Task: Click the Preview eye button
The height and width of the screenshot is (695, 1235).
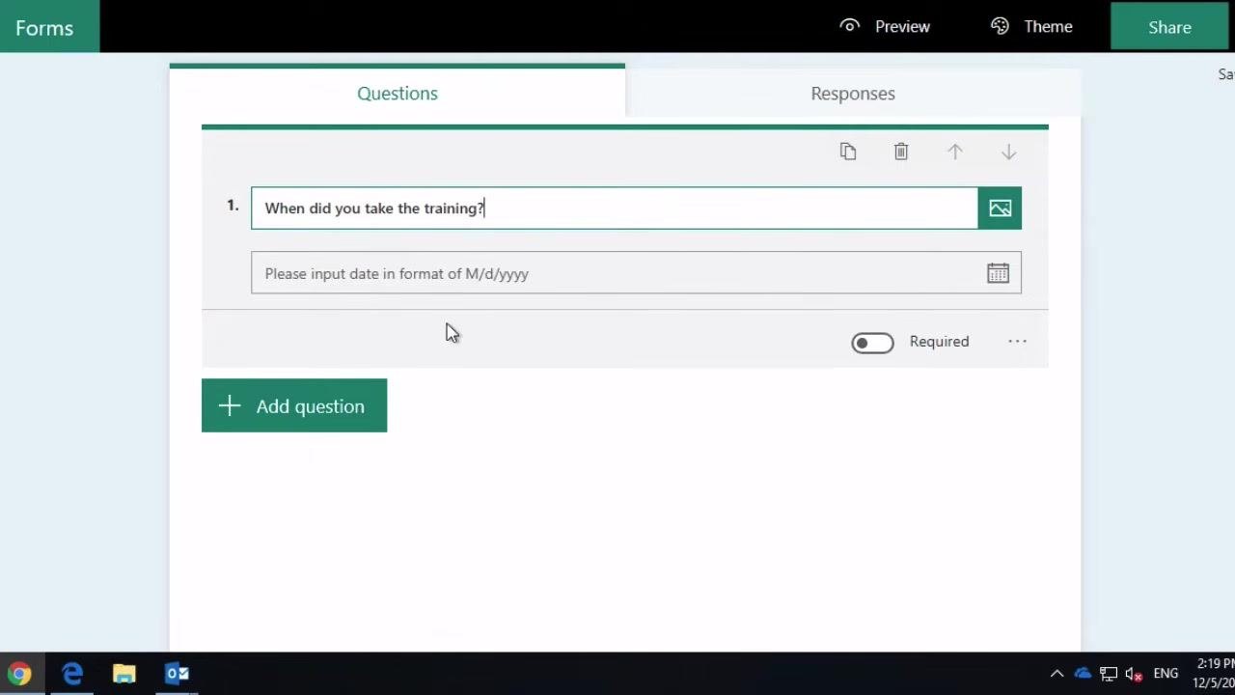Action: coord(885,26)
